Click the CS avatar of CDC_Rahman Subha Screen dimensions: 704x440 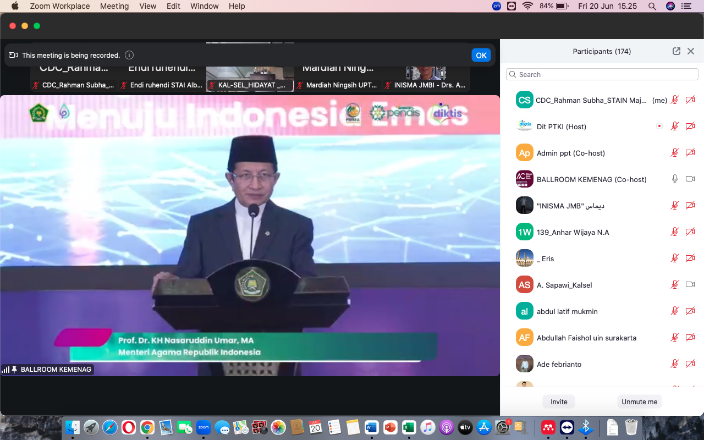(x=525, y=100)
